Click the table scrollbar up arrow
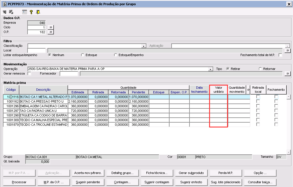This screenshot has height=187, width=293. [x=288, y=97]
